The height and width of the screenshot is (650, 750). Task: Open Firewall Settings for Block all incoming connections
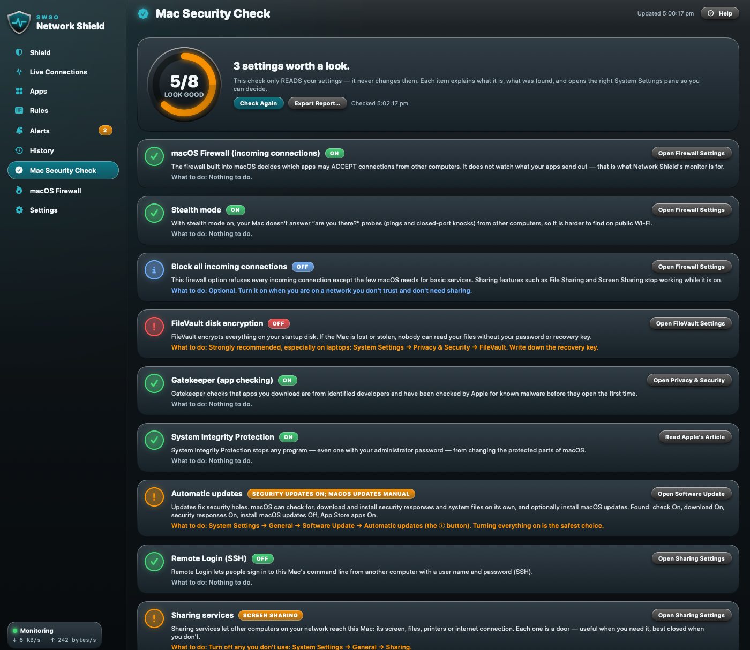click(691, 267)
